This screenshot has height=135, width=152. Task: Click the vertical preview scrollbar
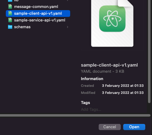point(149,51)
